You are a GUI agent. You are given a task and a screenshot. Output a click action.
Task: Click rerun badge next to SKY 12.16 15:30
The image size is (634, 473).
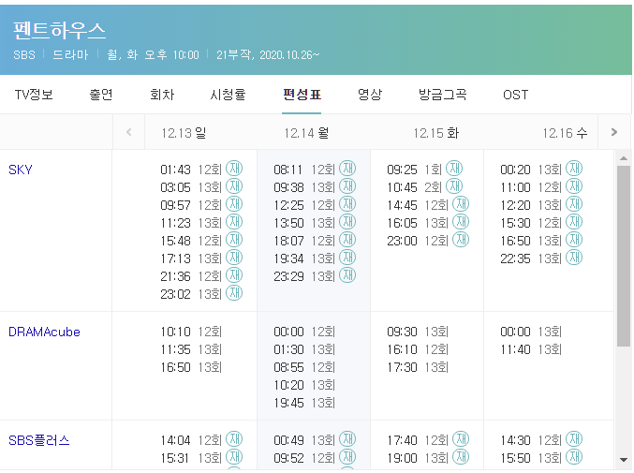(x=573, y=222)
